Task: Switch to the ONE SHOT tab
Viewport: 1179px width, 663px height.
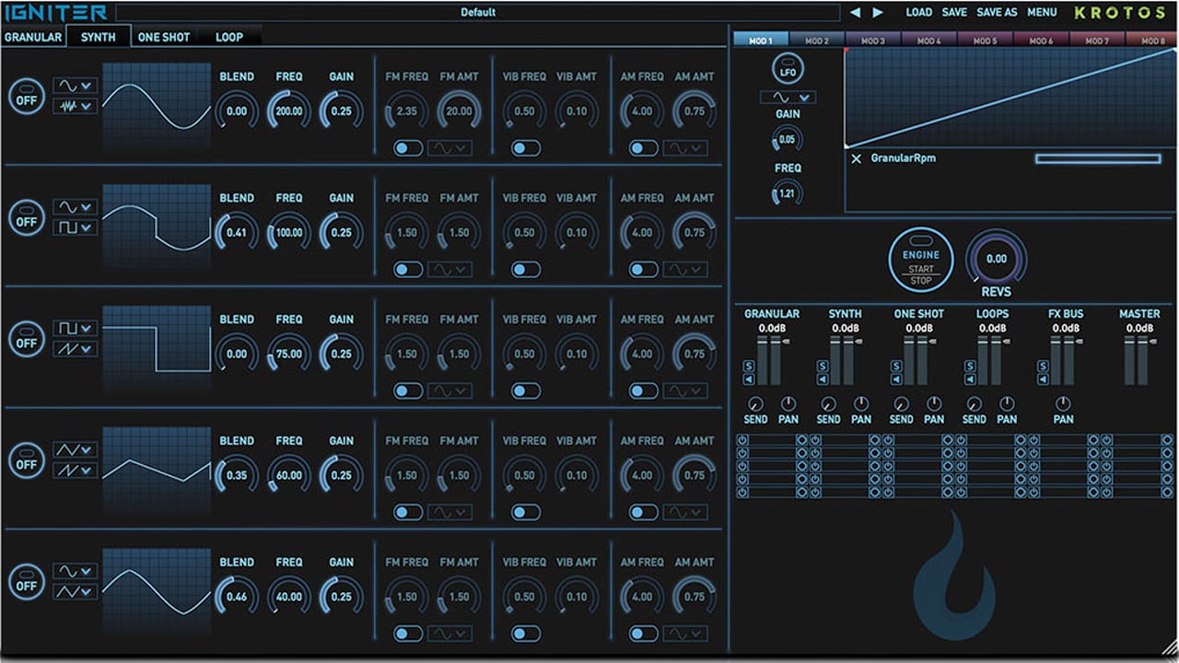Action: point(163,37)
